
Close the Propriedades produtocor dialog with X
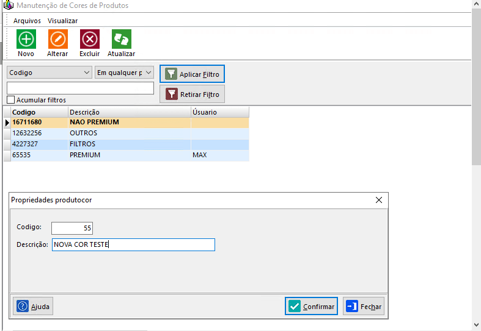378,200
